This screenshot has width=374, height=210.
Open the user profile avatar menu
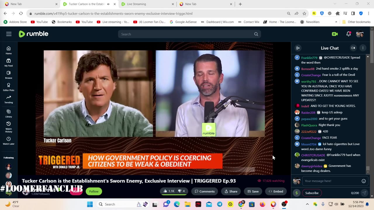[x=360, y=34]
